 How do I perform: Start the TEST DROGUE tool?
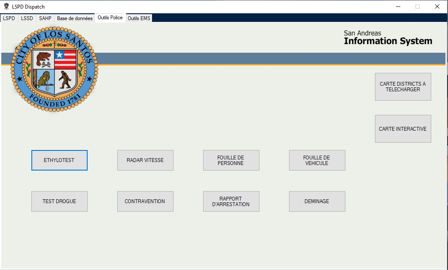point(59,201)
